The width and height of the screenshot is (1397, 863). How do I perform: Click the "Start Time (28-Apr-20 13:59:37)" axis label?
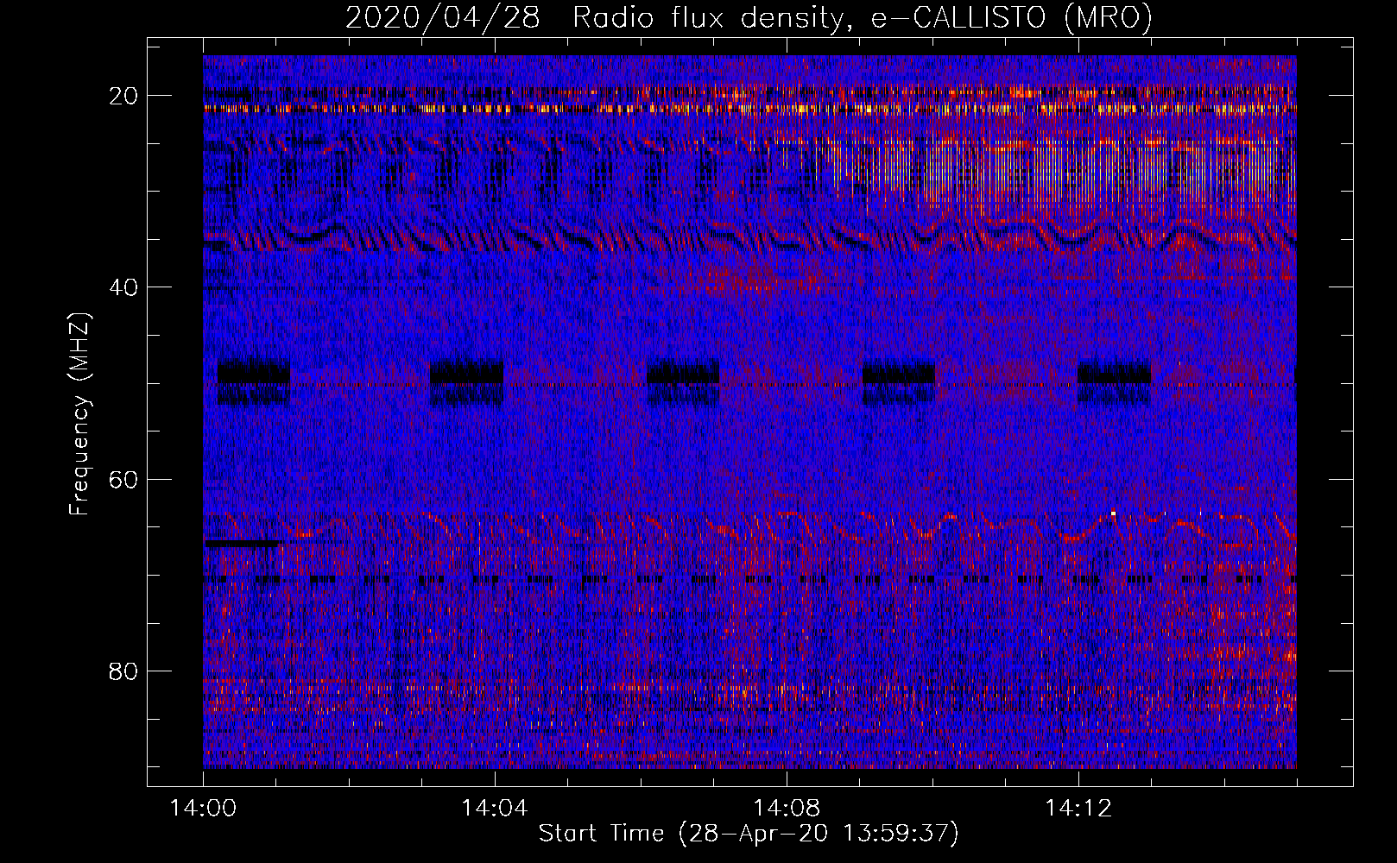pos(749,834)
